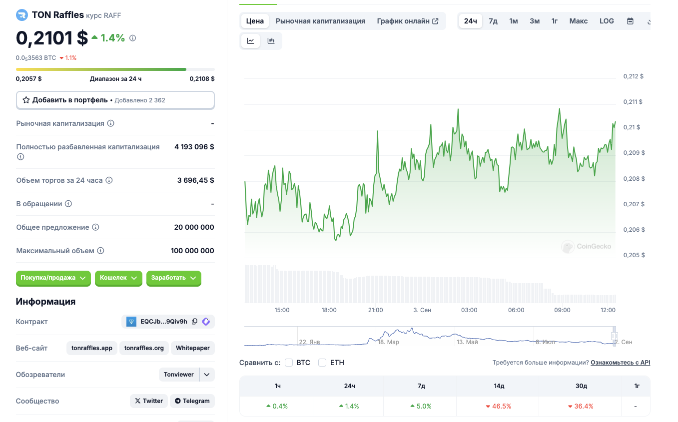Open the tonraffles.app website link
The height and width of the screenshot is (422, 678).
click(92, 348)
